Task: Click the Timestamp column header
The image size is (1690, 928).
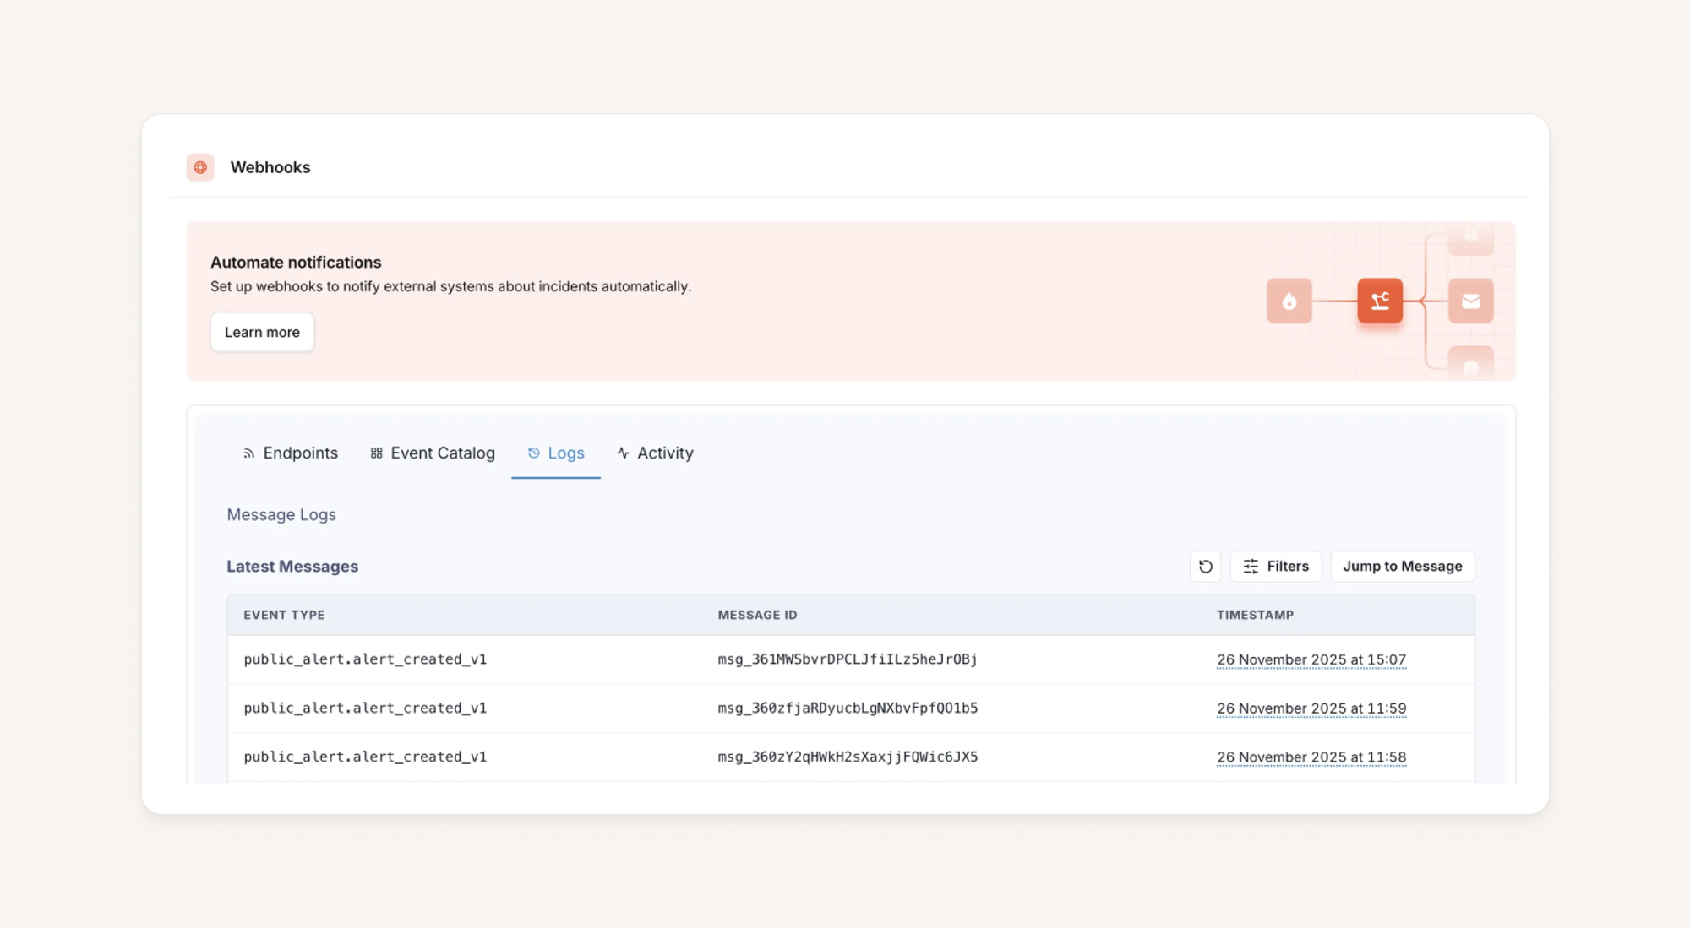Action: [1255, 616]
